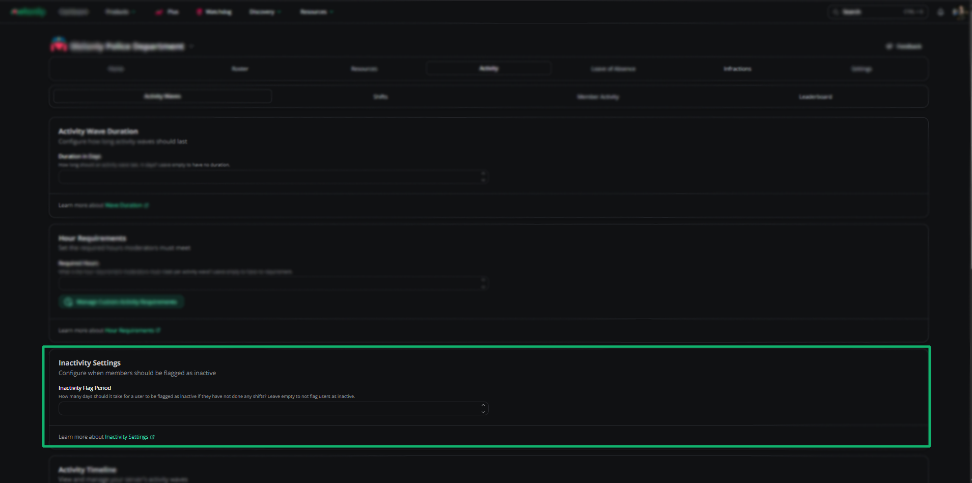Open the Roster tab
This screenshot has height=483, width=972.
pos(240,69)
